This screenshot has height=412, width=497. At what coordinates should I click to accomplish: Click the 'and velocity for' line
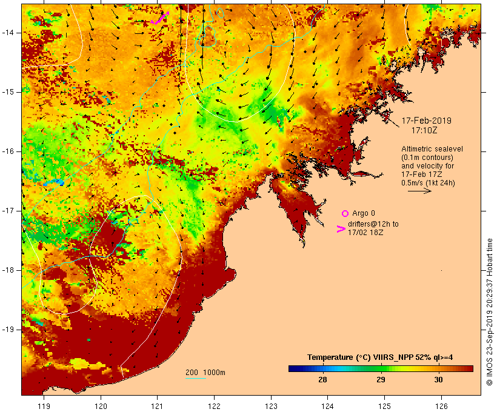tap(427, 166)
